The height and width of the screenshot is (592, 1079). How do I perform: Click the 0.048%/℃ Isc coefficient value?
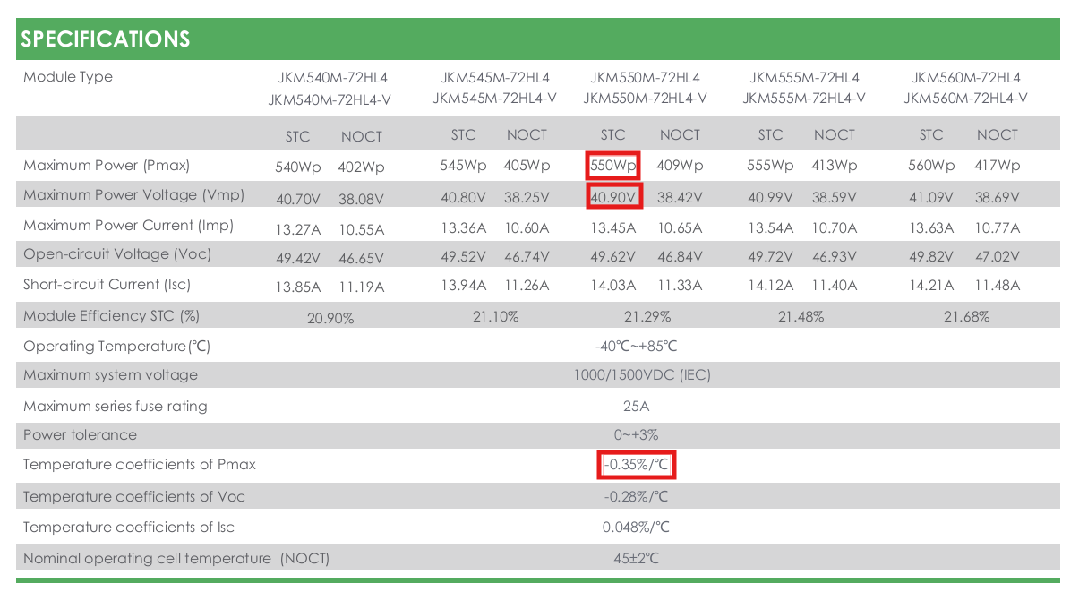(636, 528)
